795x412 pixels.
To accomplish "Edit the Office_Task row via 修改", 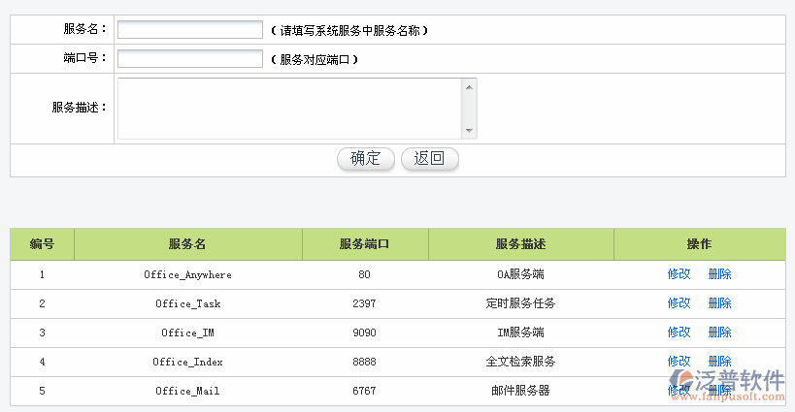I will (679, 303).
